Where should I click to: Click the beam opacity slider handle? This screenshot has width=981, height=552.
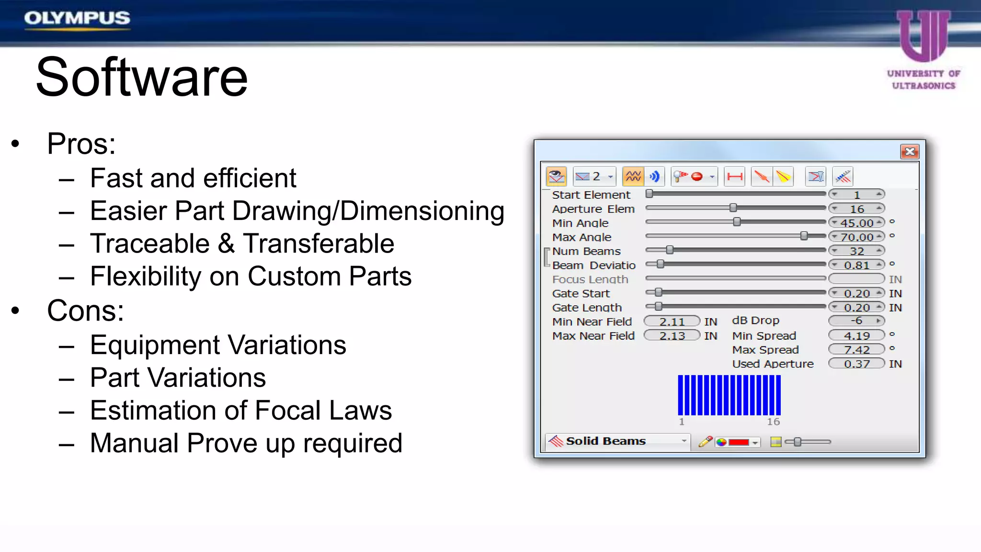[798, 442]
